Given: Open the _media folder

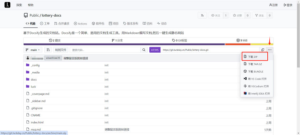Looking at the screenshot, I should [x=35, y=72].
